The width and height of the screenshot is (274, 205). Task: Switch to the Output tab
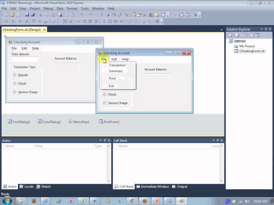click(x=180, y=186)
